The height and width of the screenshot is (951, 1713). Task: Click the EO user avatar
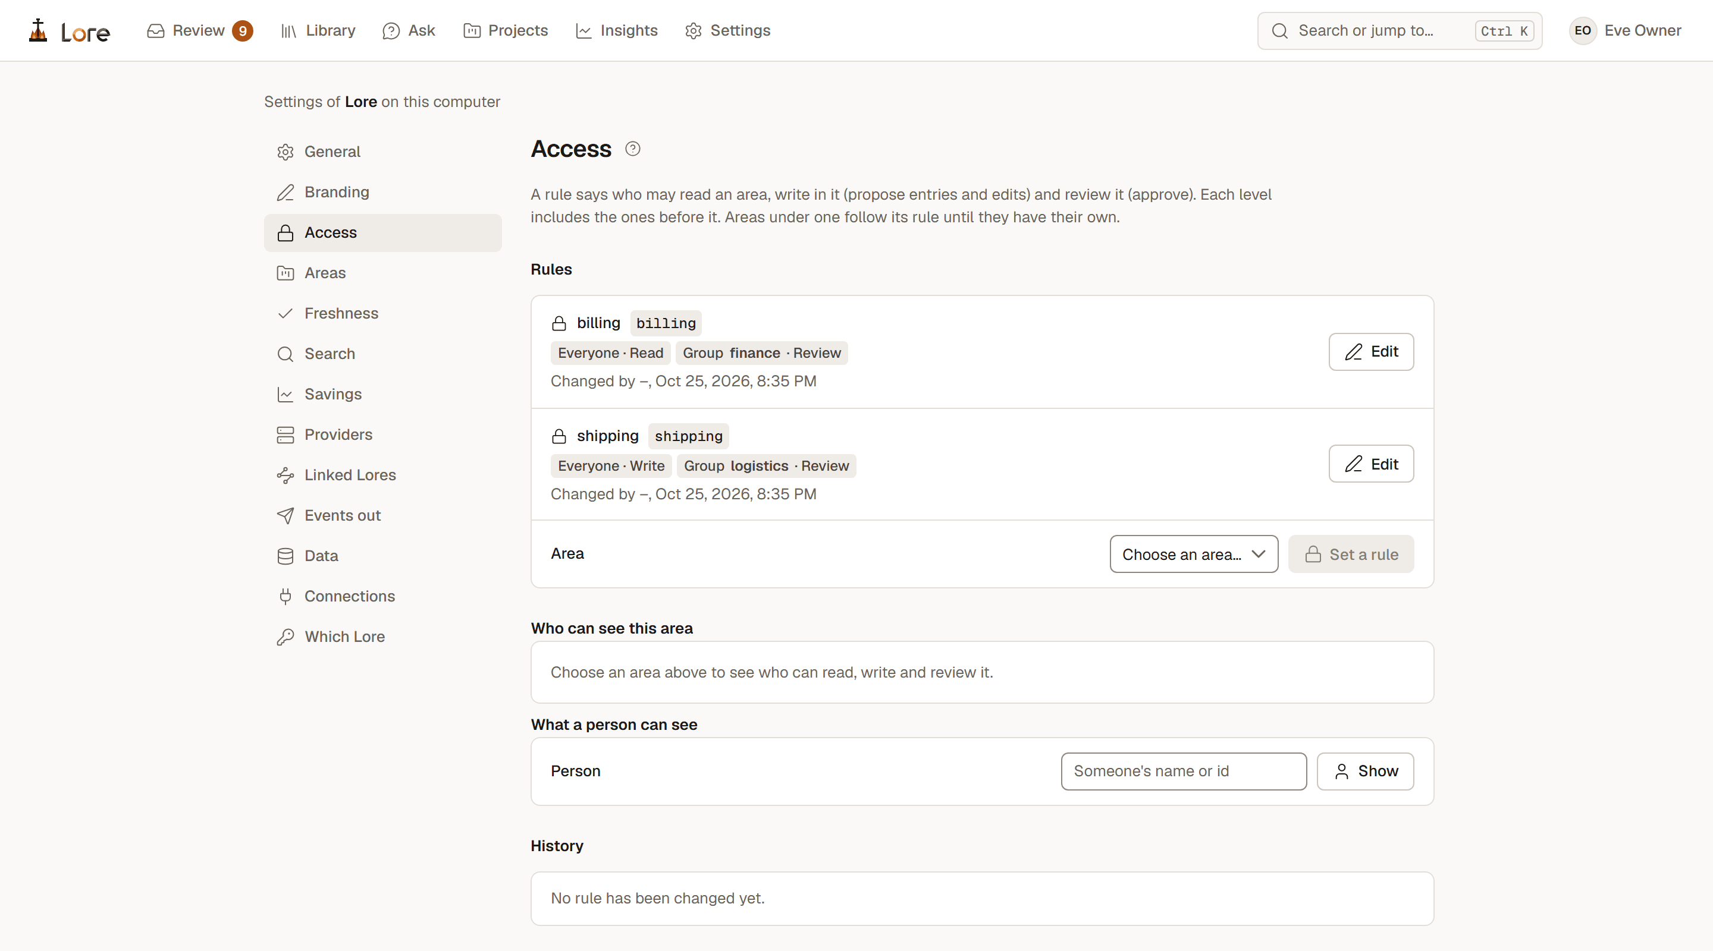[1583, 30]
